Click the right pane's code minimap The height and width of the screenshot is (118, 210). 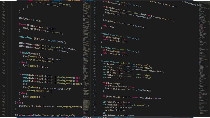(204, 59)
